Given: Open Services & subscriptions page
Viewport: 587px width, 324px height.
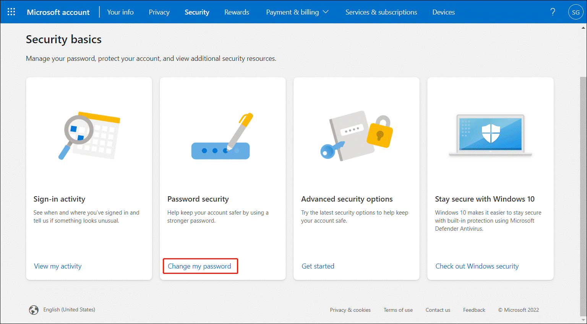Looking at the screenshot, I should pyautogui.click(x=381, y=12).
